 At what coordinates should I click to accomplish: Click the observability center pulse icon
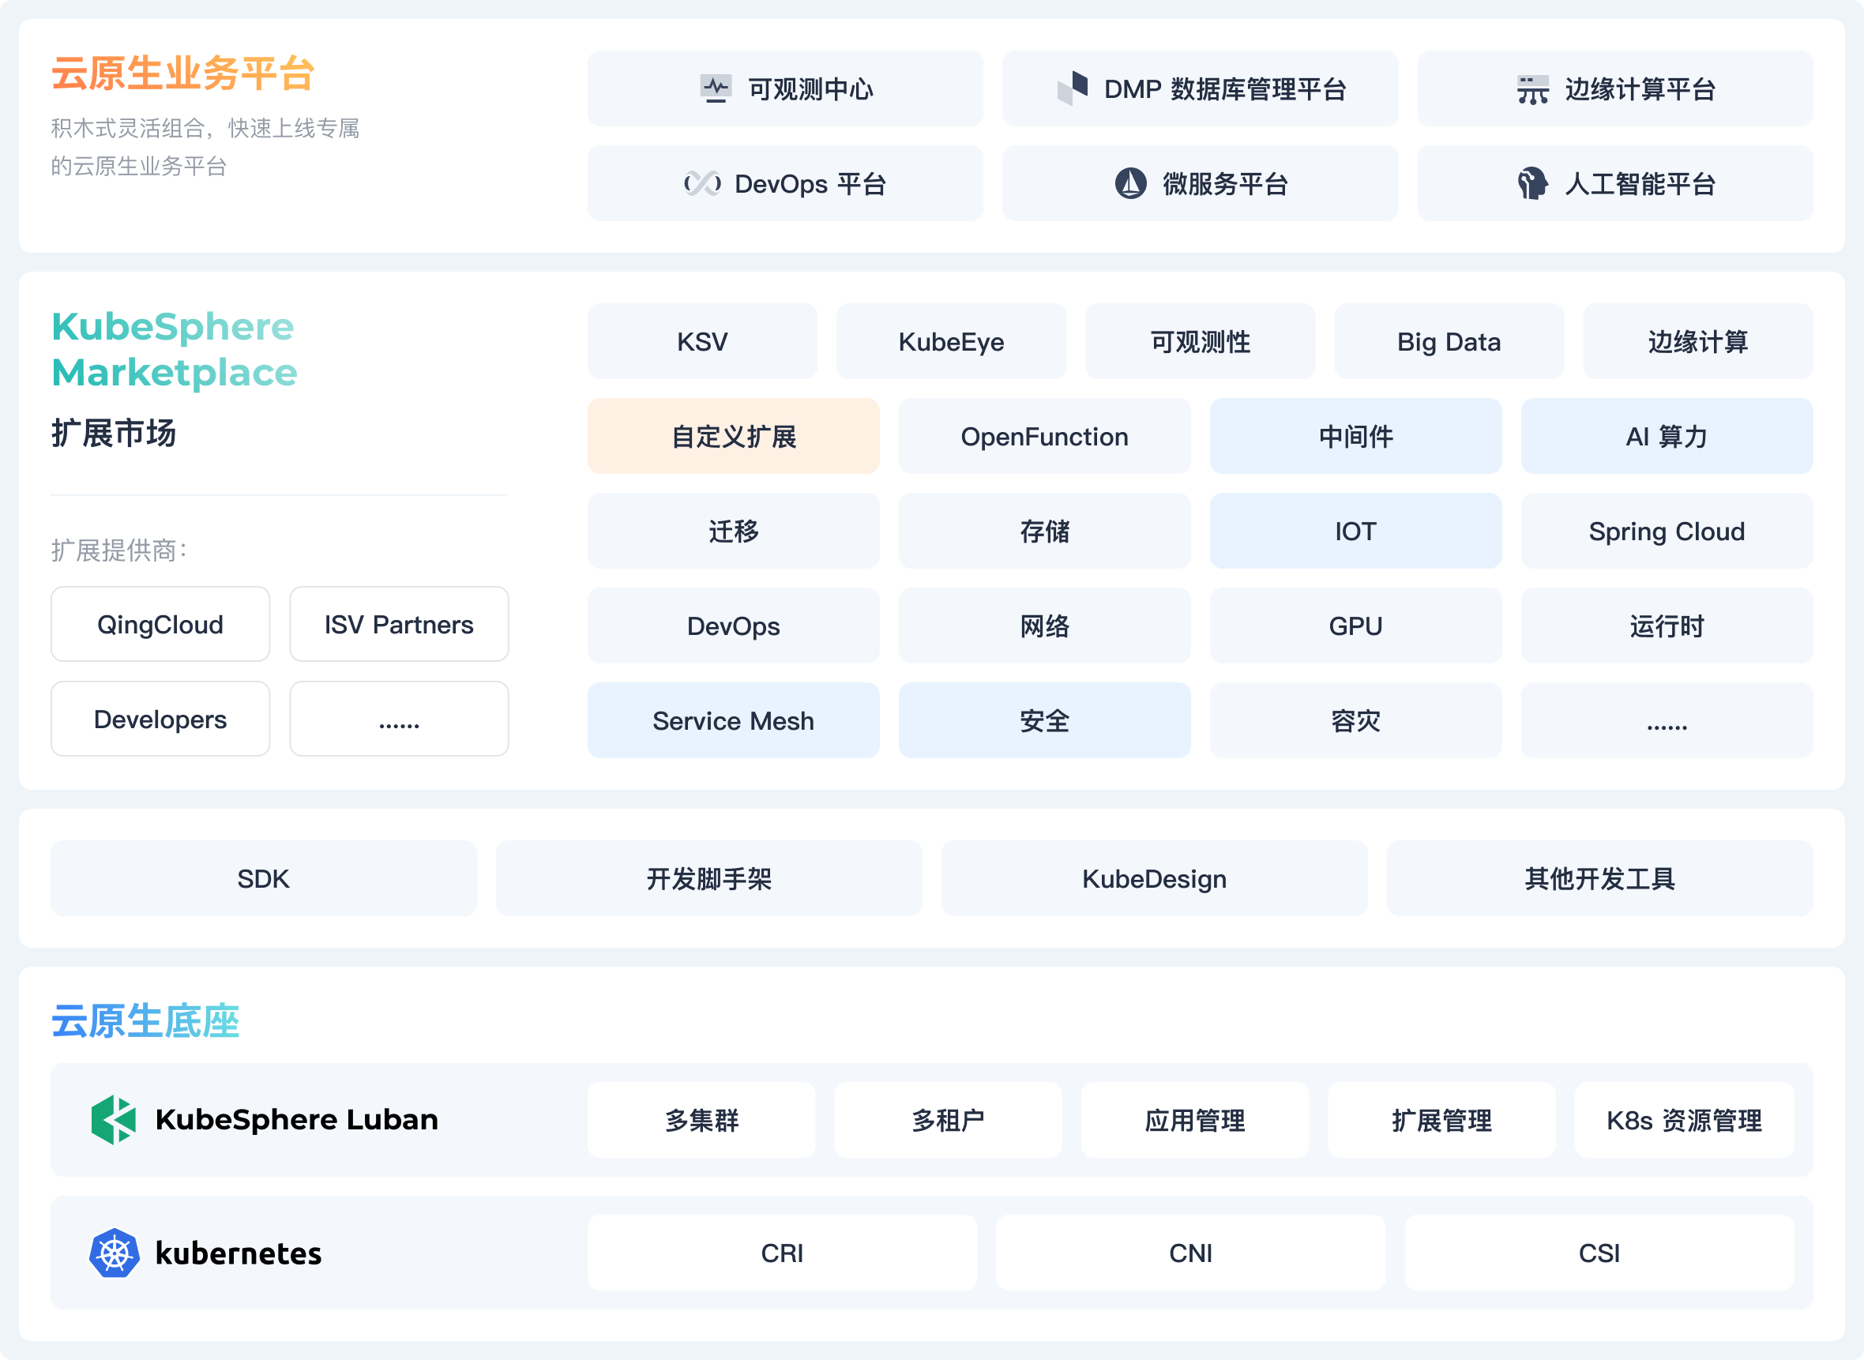click(716, 88)
